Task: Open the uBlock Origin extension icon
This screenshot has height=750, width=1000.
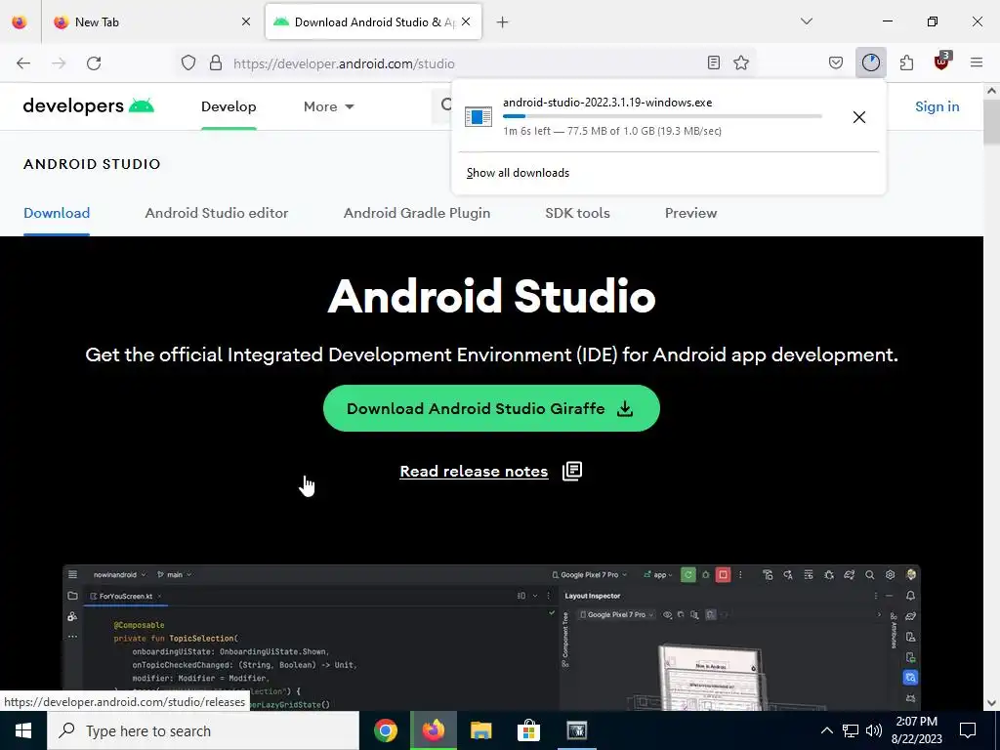Action: point(941,62)
